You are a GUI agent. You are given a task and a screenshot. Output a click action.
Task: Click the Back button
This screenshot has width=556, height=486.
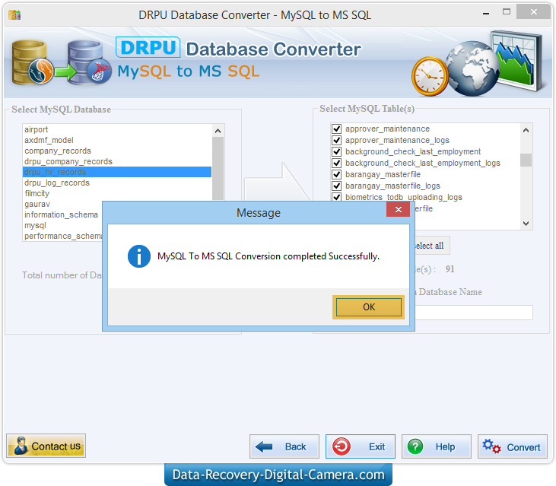pos(284,446)
